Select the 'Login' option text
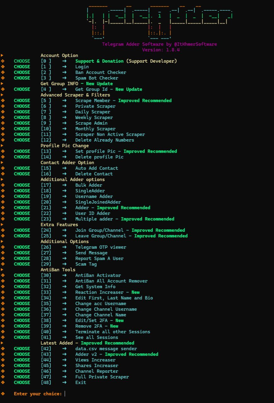This screenshot has width=274, height=403. pos(82,67)
